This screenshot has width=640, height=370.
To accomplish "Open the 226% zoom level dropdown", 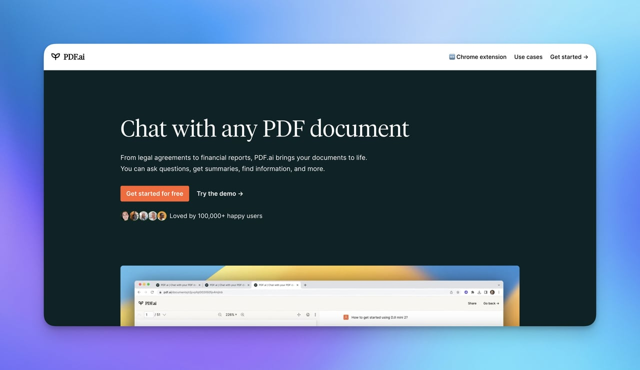I will point(231,314).
